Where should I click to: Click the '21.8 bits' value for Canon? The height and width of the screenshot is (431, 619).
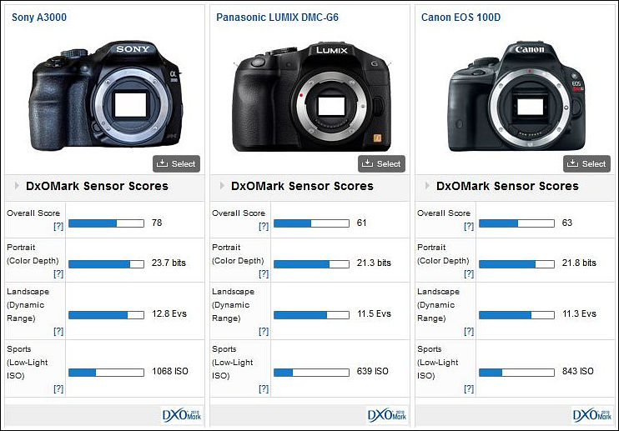tap(579, 263)
